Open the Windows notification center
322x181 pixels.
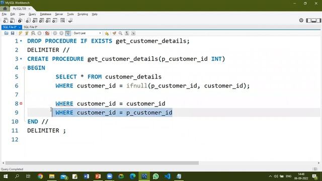pyautogui.click(x=314, y=176)
